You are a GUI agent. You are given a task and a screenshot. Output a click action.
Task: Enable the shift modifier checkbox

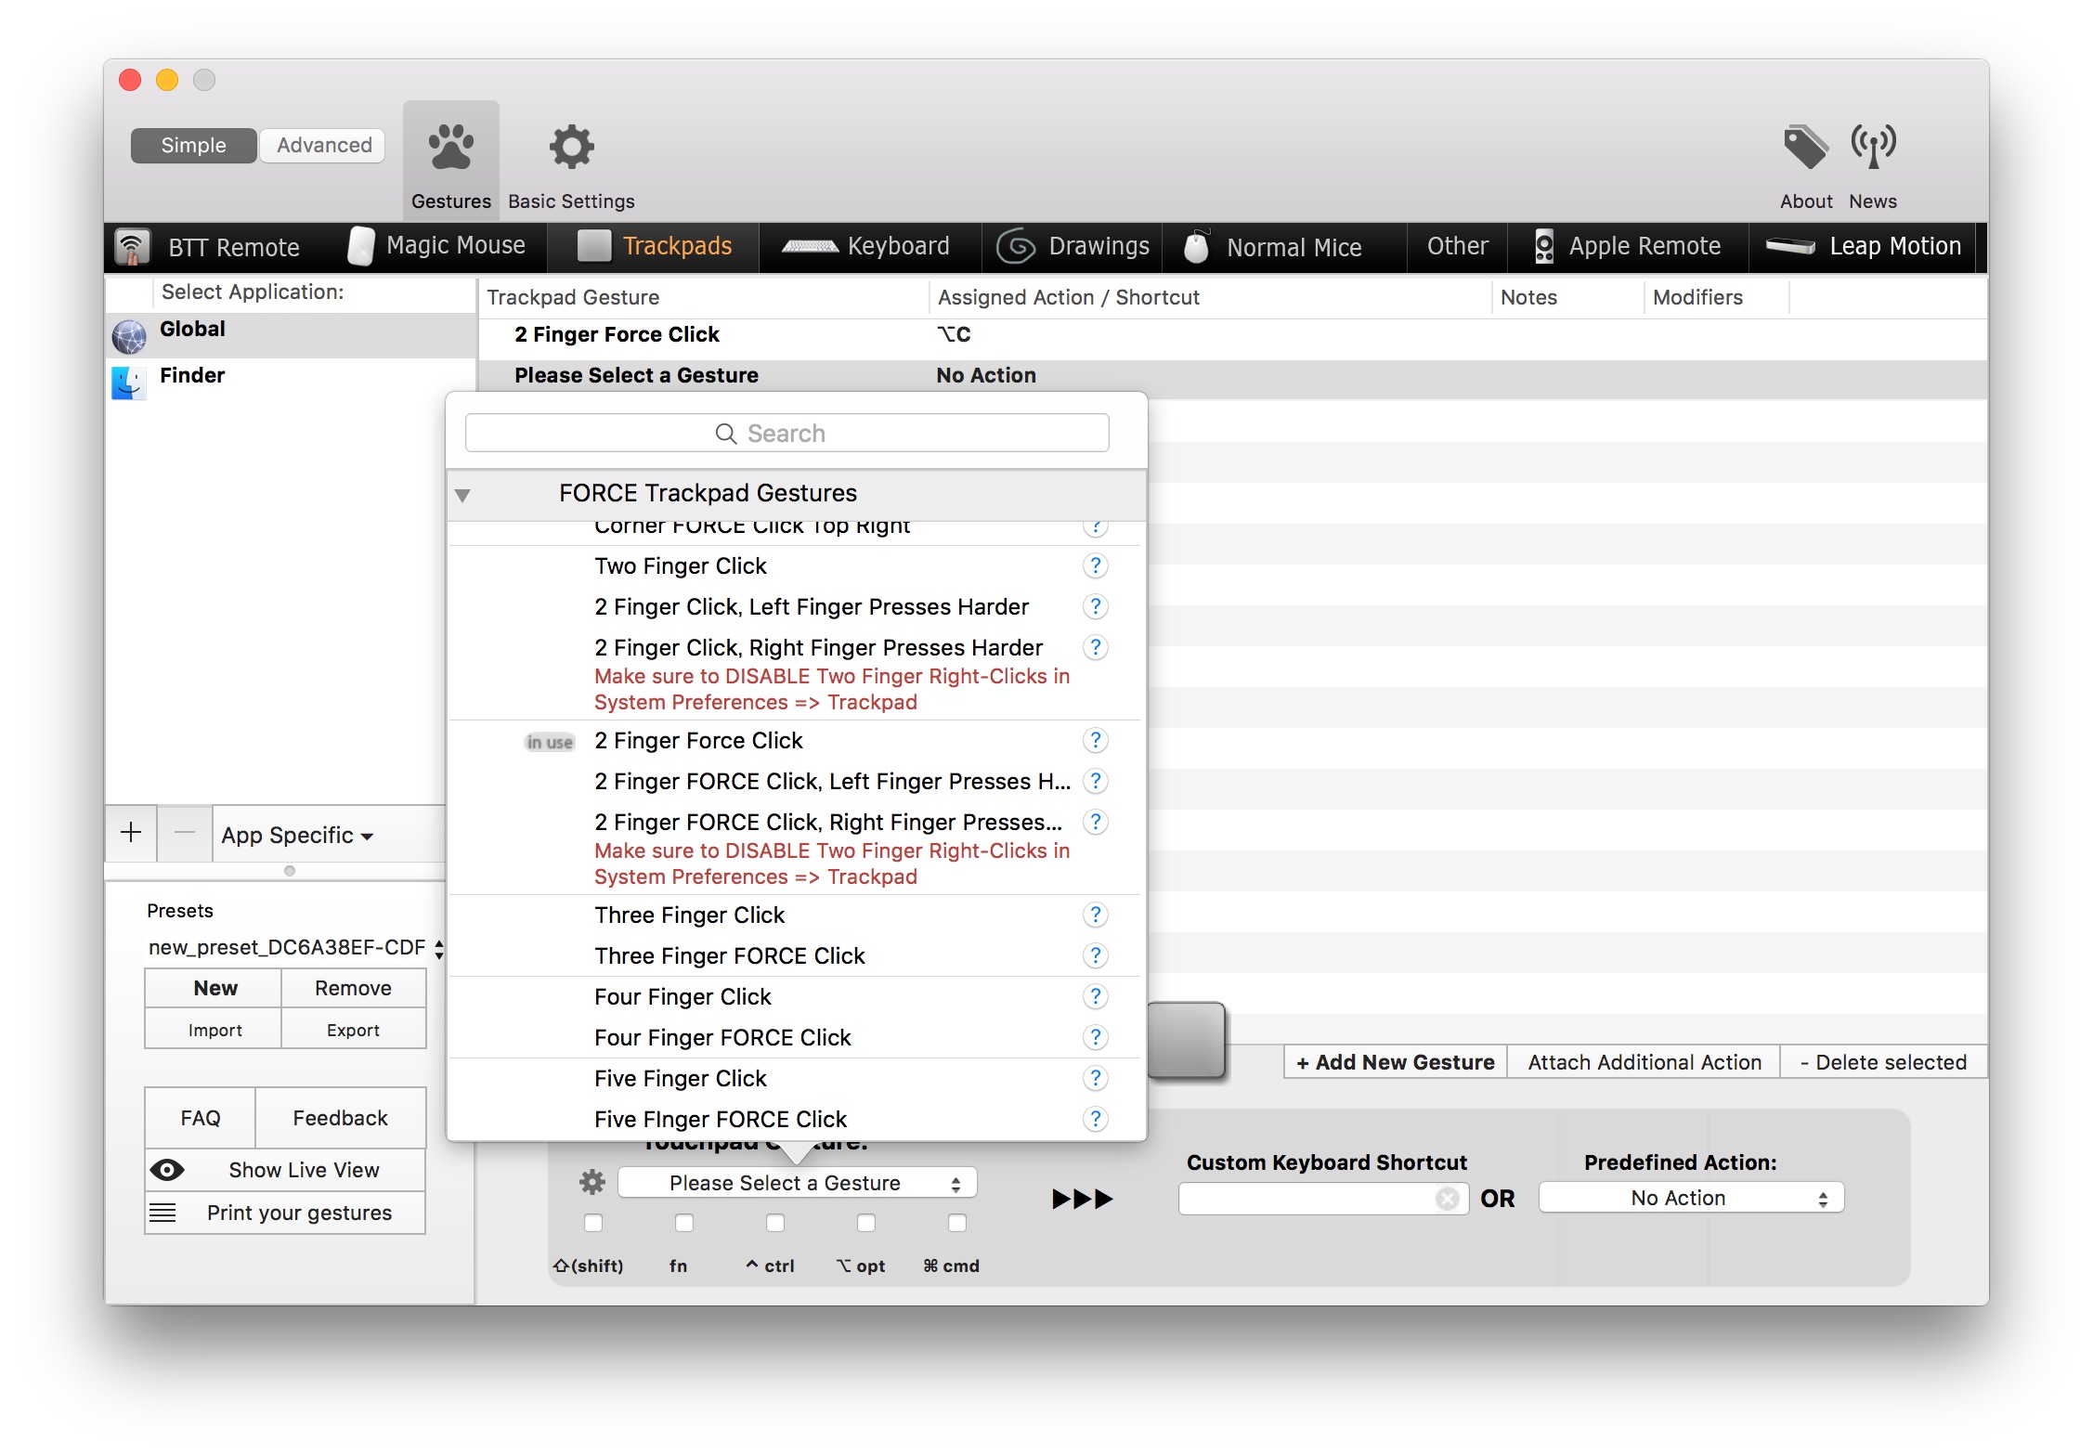coord(593,1223)
